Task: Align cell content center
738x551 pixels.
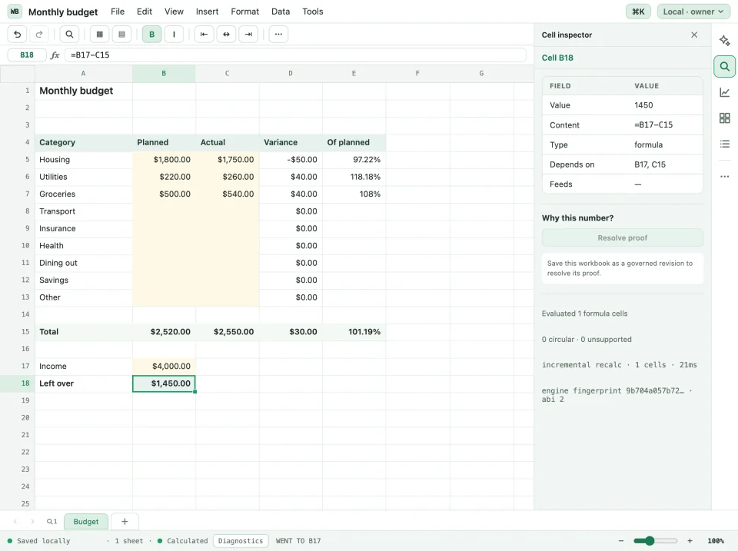Action: coord(226,35)
